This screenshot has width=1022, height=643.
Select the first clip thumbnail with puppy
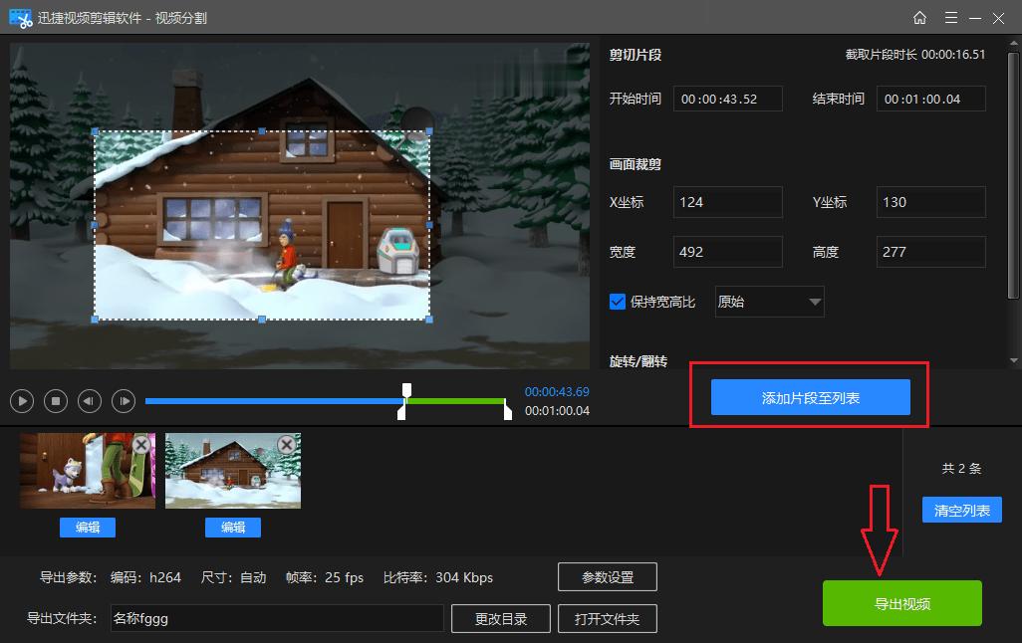[88, 471]
